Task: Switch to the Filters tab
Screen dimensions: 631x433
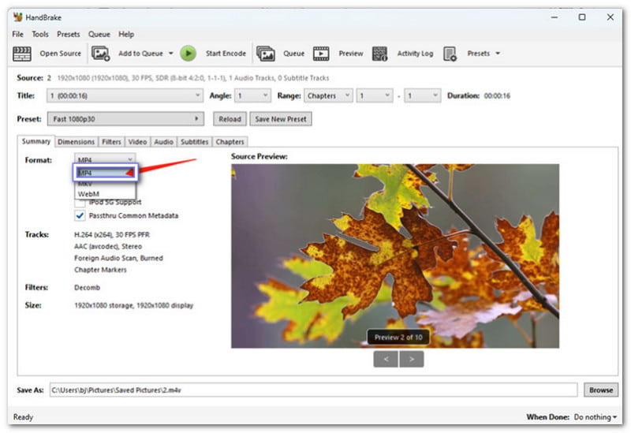Action: click(x=111, y=142)
